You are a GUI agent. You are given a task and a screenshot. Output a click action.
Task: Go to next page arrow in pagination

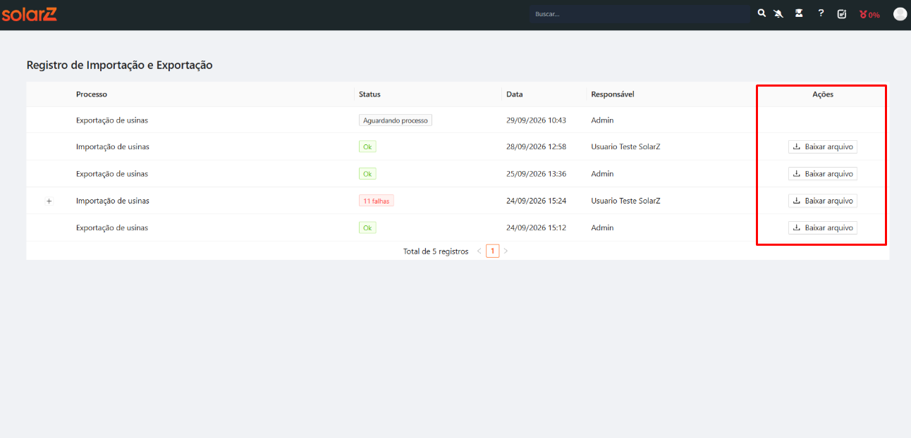click(x=506, y=251)
